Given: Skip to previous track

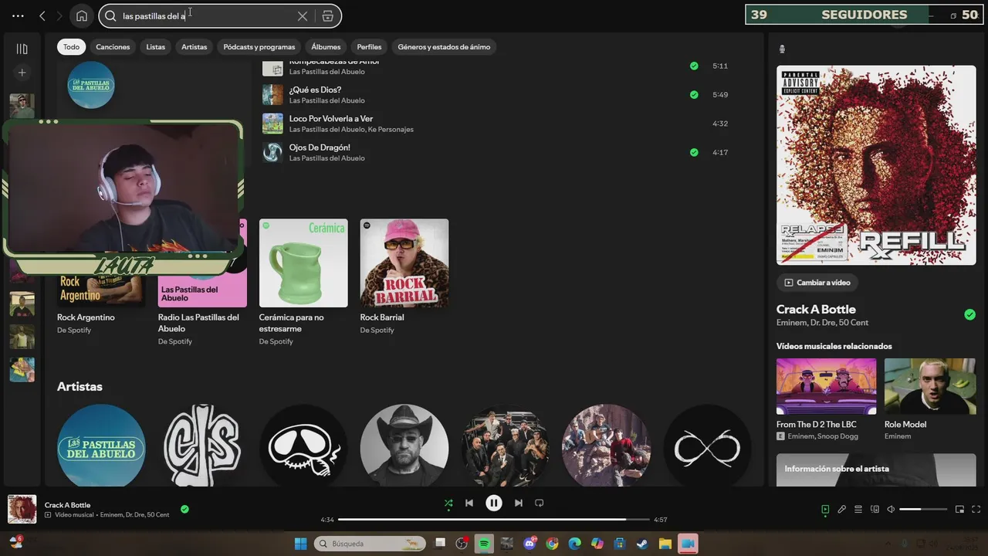Looking at the screenshot, I should [x=469, y=503].
